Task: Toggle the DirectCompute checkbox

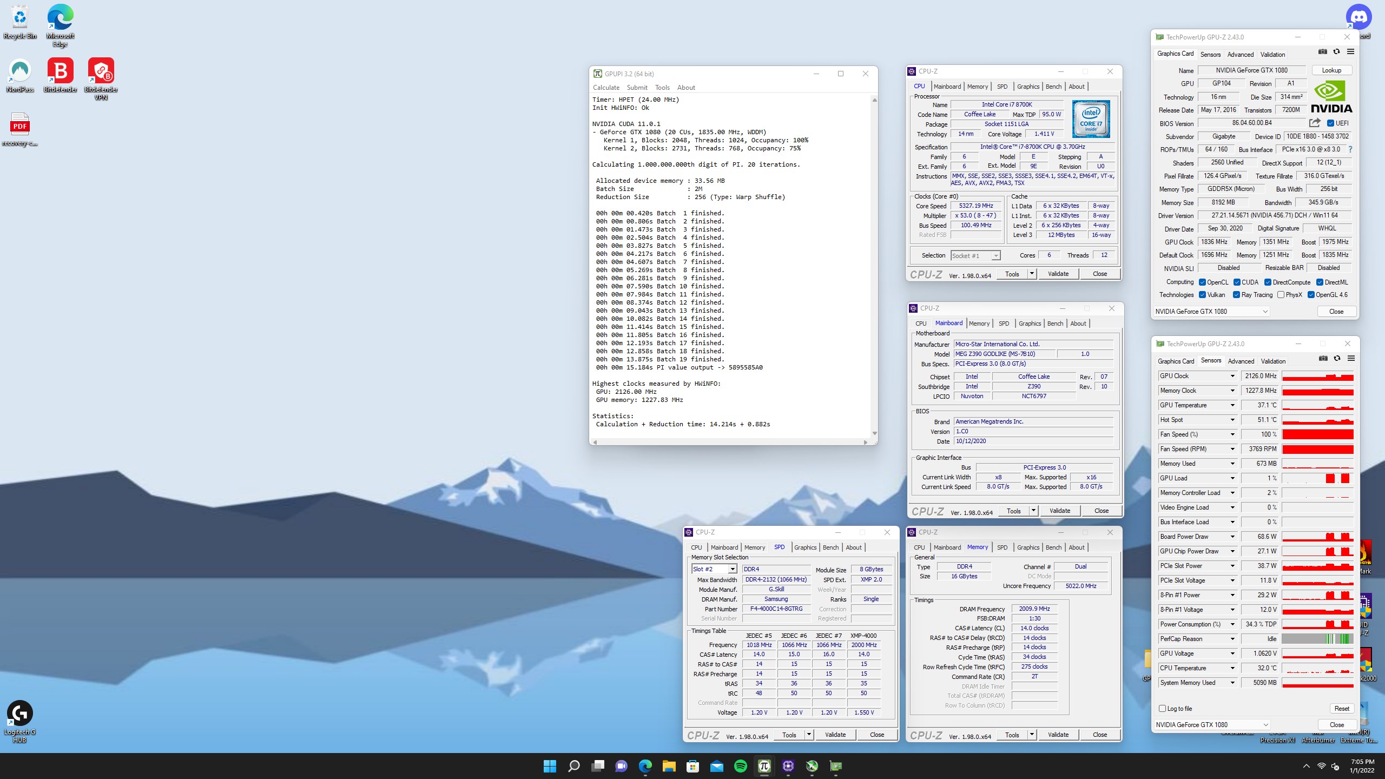Action: pyautogui.click(x=1268, y=282)
